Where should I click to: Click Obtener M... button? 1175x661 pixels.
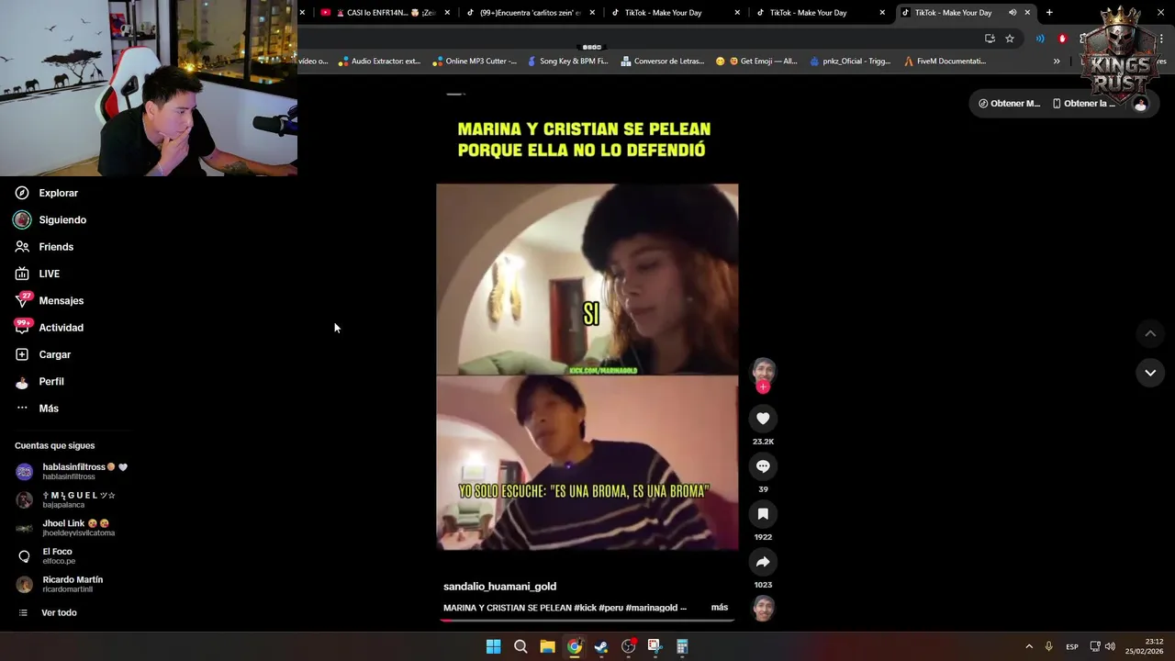click(1009, 104)
